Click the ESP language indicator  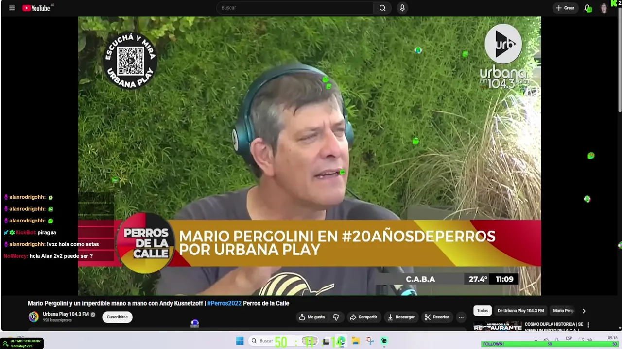(569, 338)
